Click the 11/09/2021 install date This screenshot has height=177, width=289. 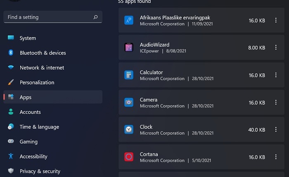202,24
